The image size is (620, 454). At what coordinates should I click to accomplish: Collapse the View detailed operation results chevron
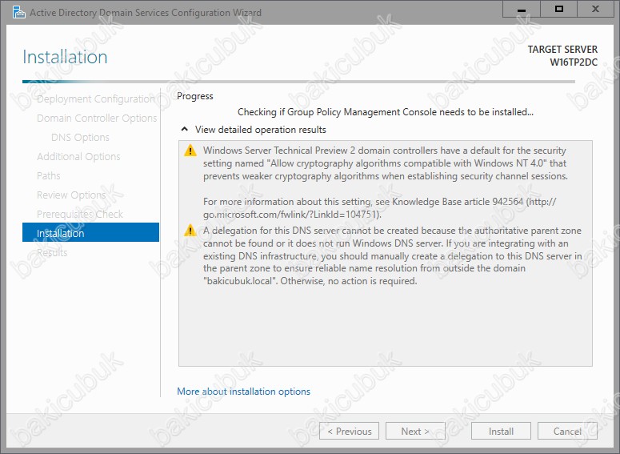coord(185,129)
